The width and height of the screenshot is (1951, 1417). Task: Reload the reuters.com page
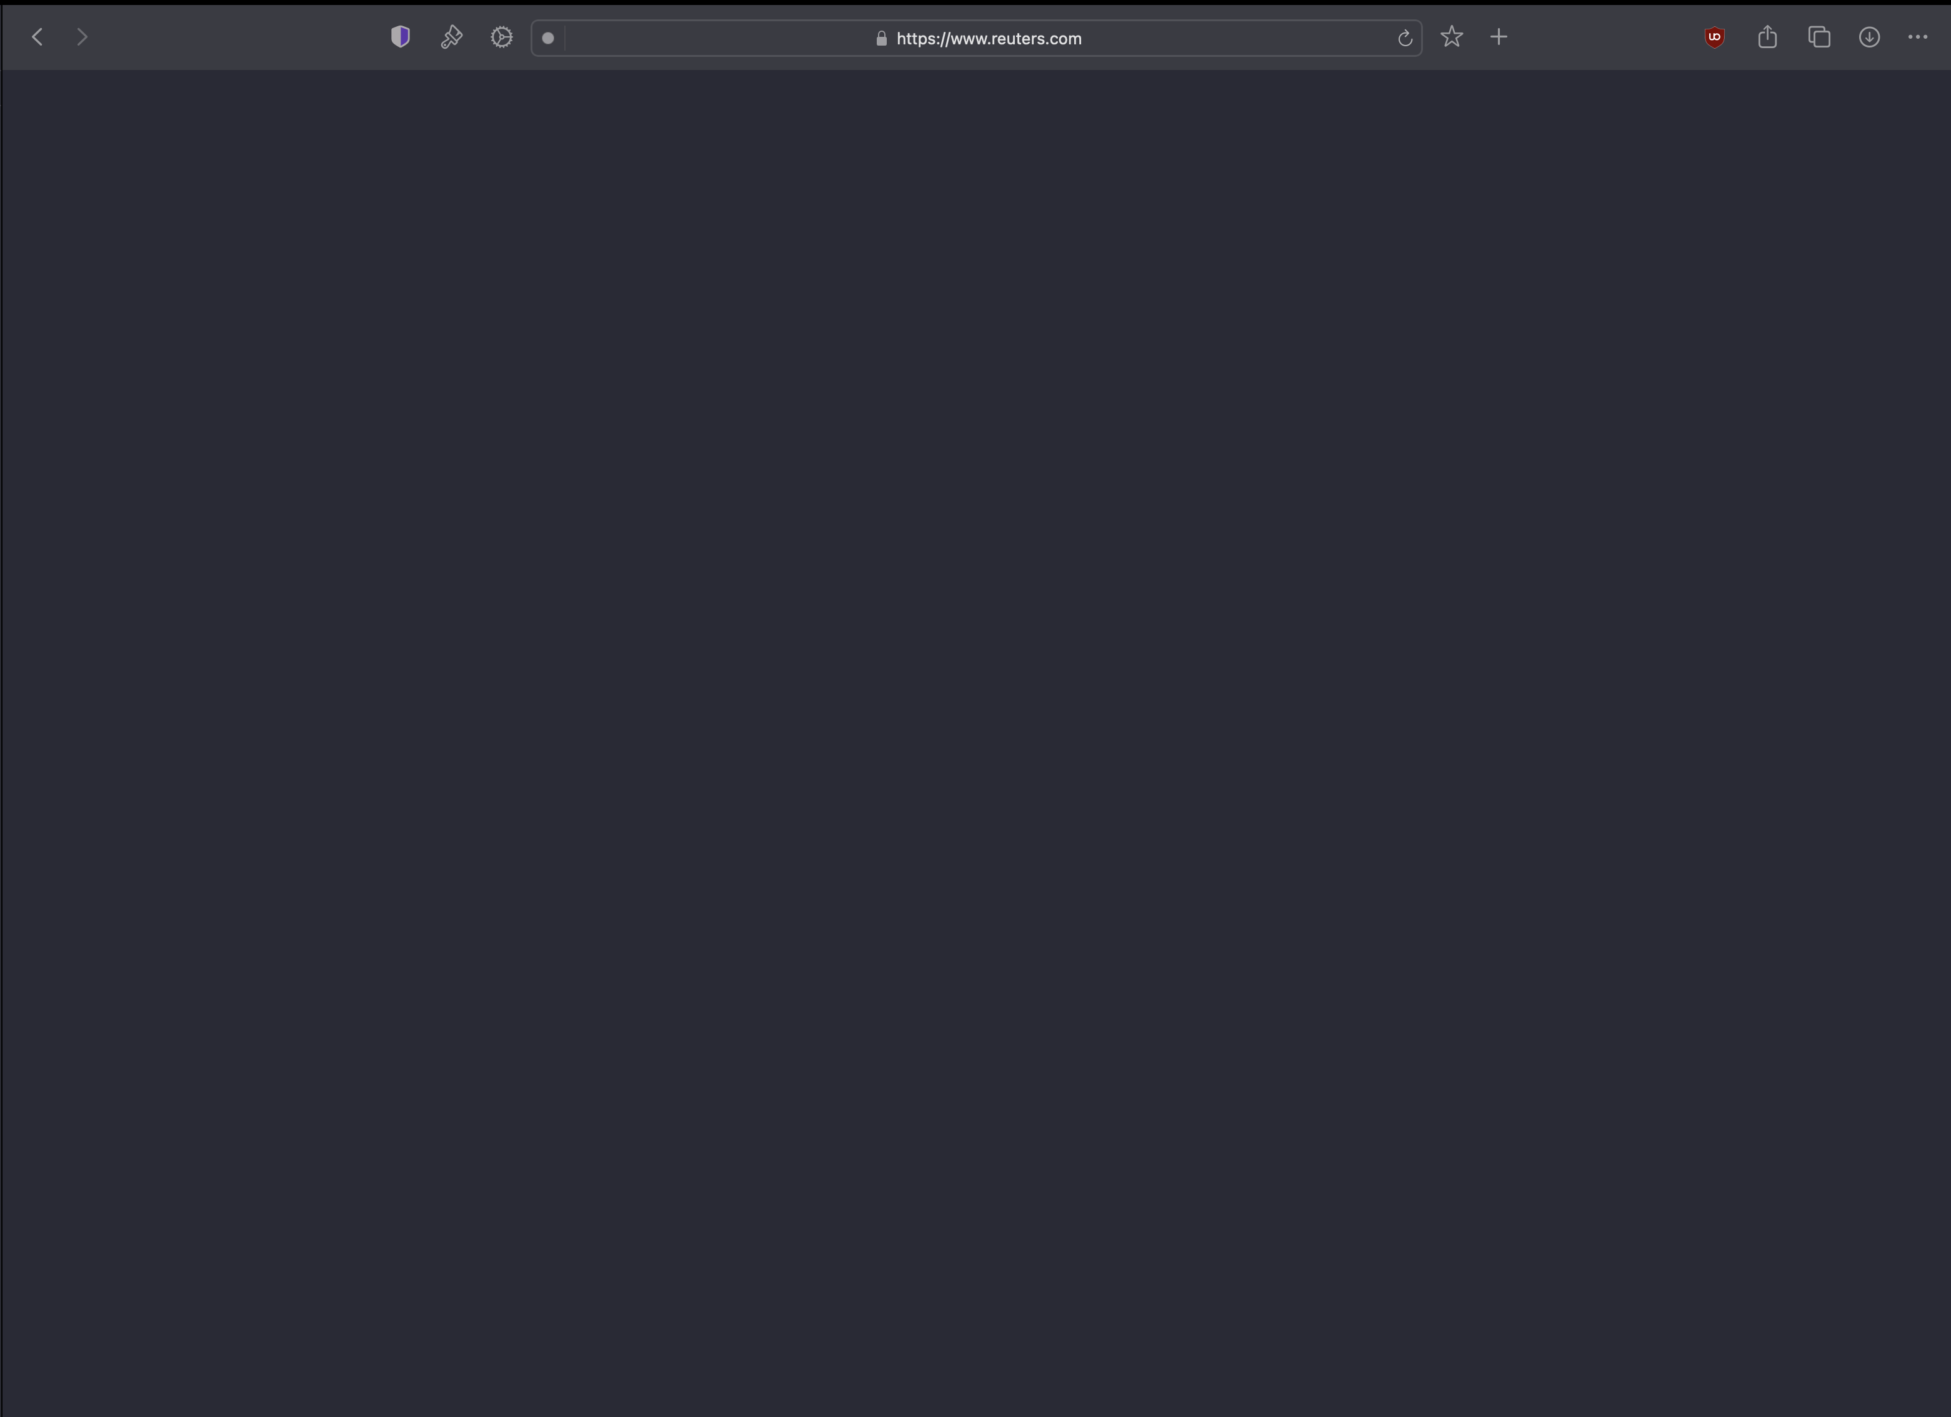pos(1405,38)
